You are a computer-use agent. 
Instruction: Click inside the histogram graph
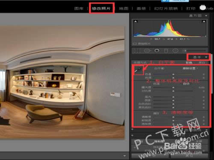(x=170, y=28)
